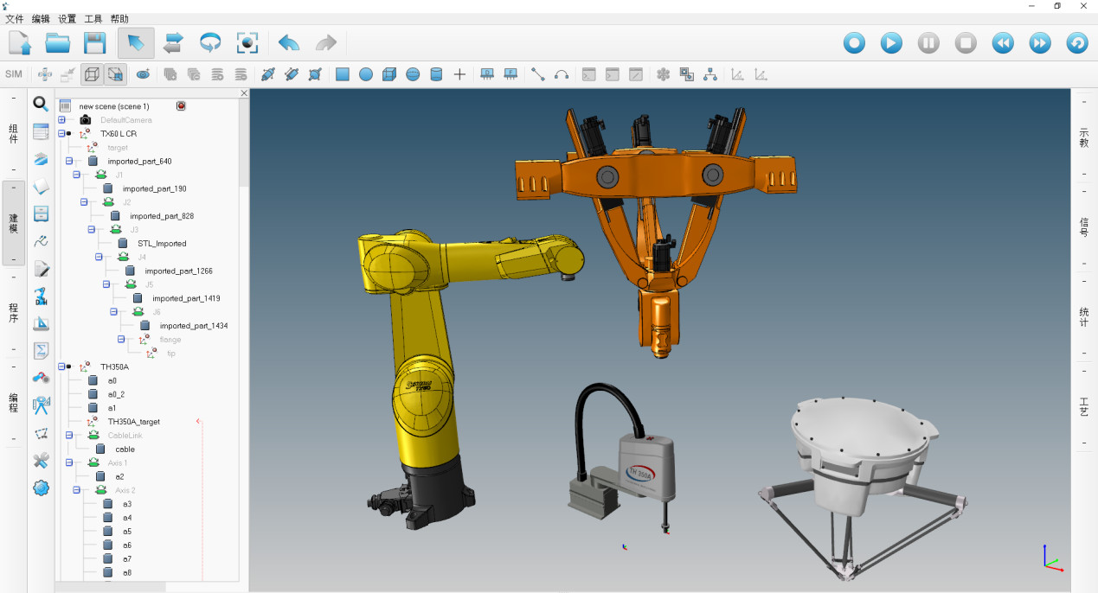This screenshot has height=593, width=1098.
Task: Toggle the SIM mode button
Action: pos(14,74)
